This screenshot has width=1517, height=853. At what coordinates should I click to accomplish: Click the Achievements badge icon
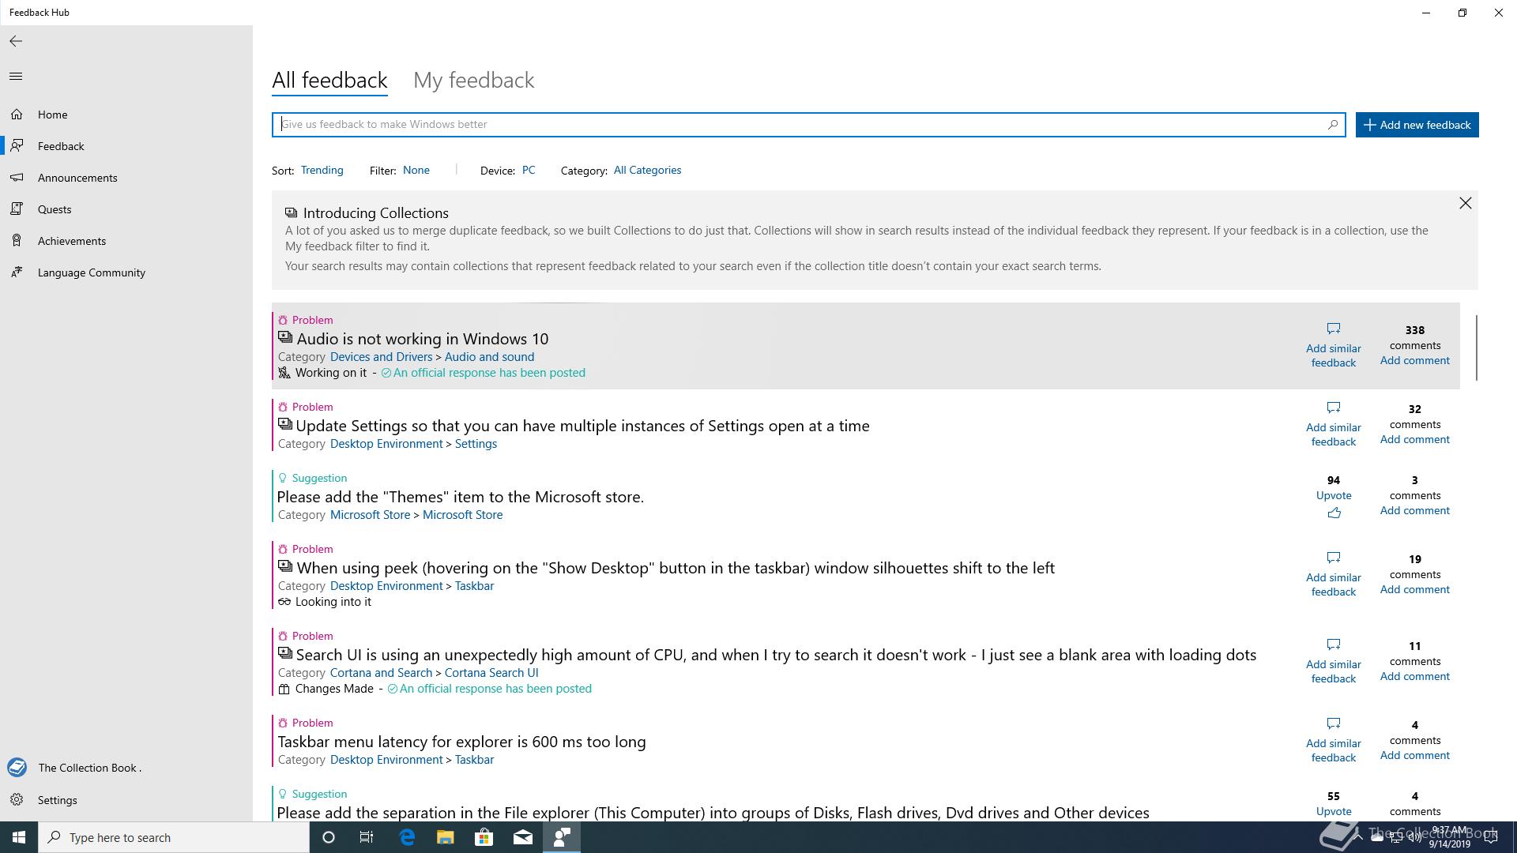[x=17, y=241]
